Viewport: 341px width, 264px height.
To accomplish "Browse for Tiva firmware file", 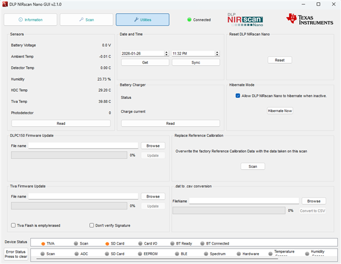I will [x=153, y=196].
